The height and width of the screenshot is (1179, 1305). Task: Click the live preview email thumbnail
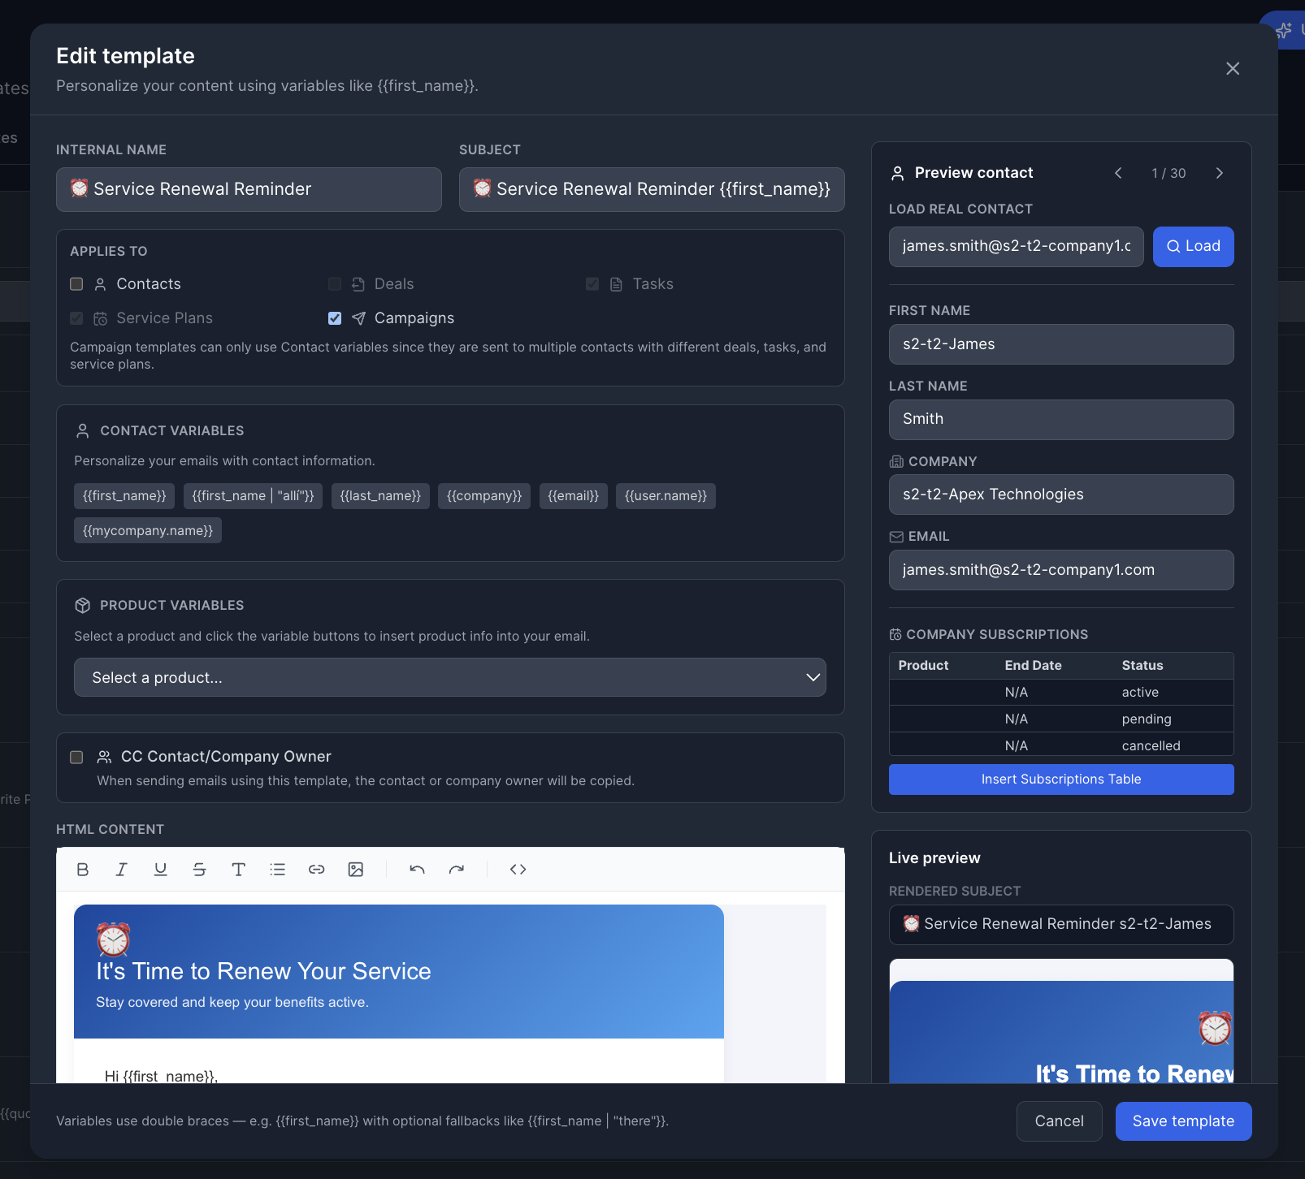click(1061, 1021)
